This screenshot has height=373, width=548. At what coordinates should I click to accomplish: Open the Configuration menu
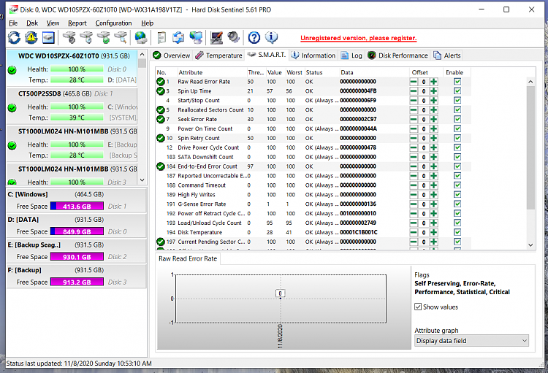click(x=113, y=23)
